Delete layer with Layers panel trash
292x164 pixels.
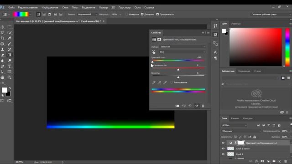point(286,161)
